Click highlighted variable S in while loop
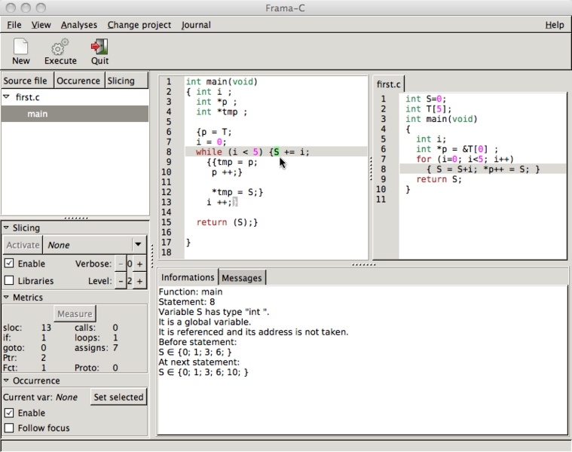This screenshot has height=452, width=572. pos(276,151)
